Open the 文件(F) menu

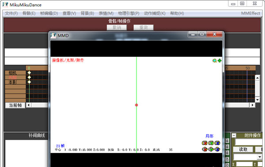[11, 13]
